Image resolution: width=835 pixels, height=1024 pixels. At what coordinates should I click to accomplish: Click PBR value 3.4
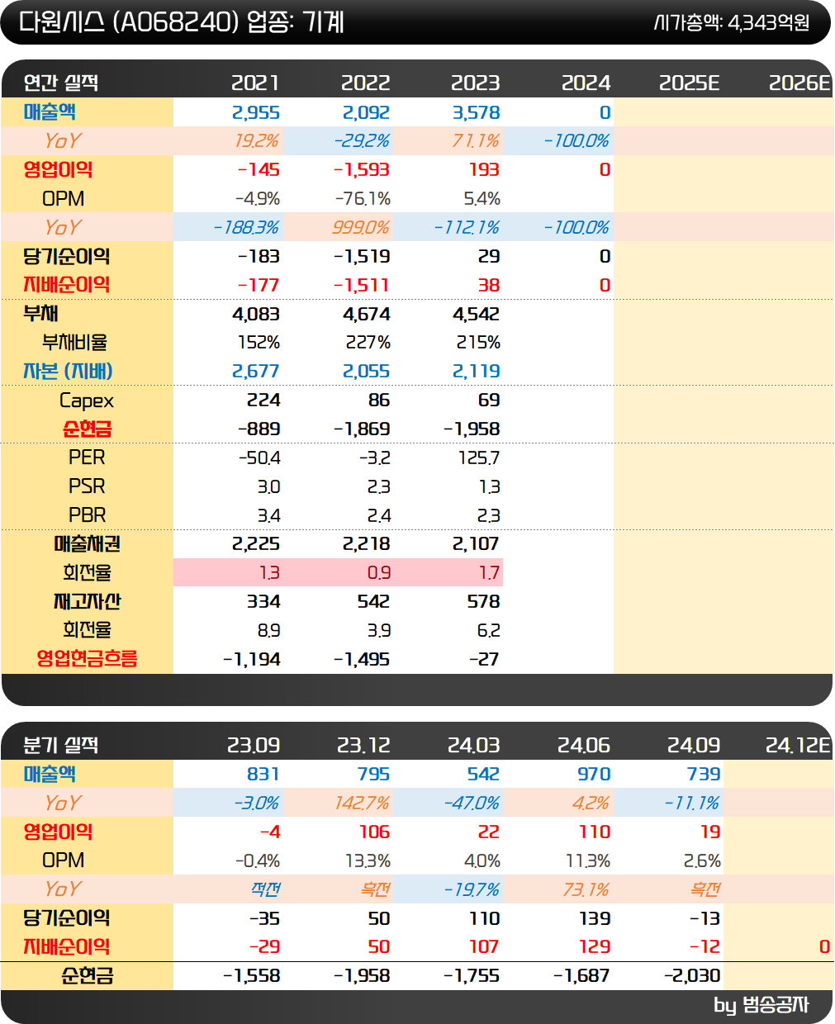point(269,515)
